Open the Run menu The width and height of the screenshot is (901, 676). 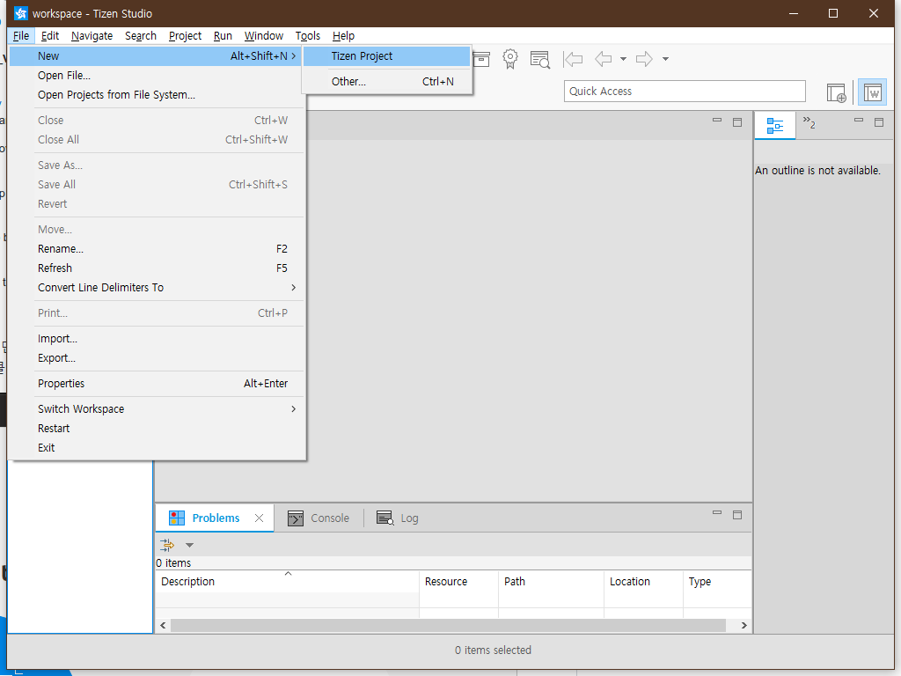coord(223,35)
